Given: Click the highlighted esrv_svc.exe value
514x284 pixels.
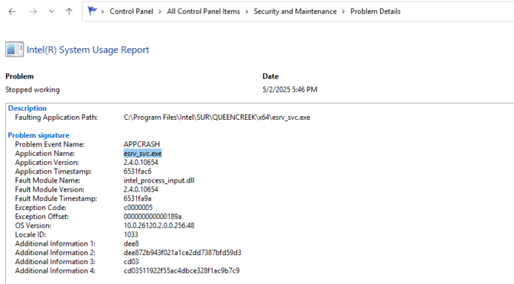Looking at the screenshot, I should pyautogui.click(x=142, y=153).
